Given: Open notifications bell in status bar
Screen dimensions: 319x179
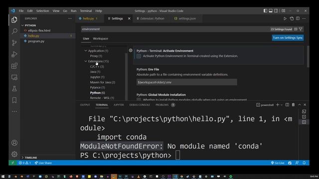Looking at the screenshot, I should point(304,163).
